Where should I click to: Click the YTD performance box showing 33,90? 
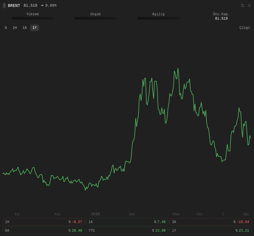[x=127, y=230]
